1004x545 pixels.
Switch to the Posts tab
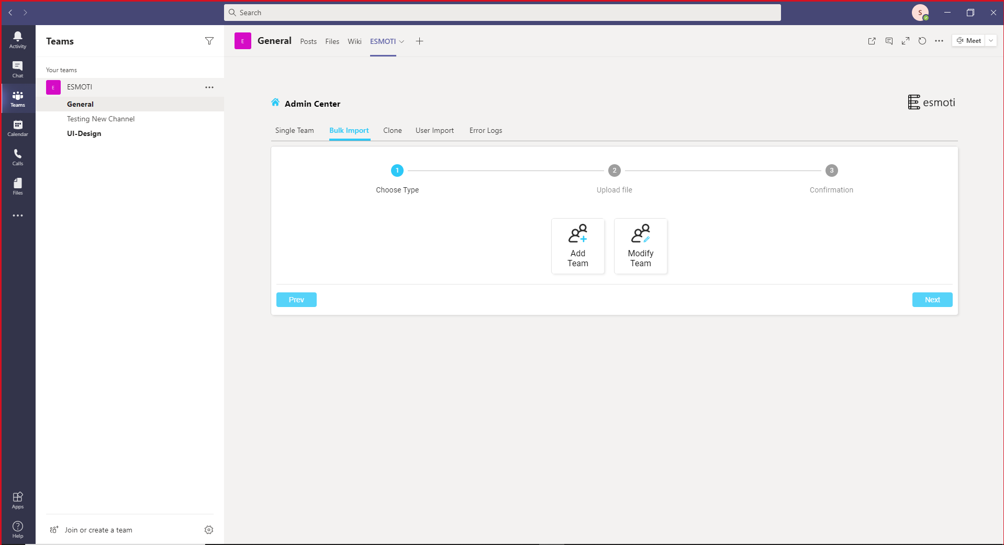tap(308, 42)
